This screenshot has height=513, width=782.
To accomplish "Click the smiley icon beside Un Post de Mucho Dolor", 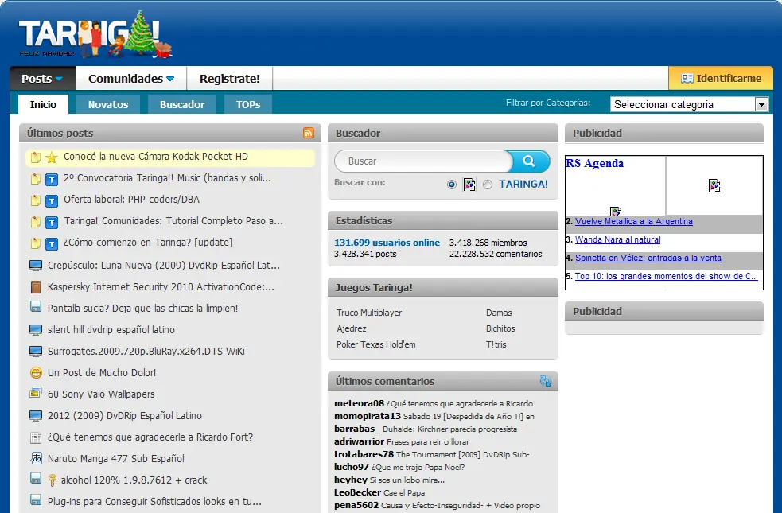I will 36,372.
